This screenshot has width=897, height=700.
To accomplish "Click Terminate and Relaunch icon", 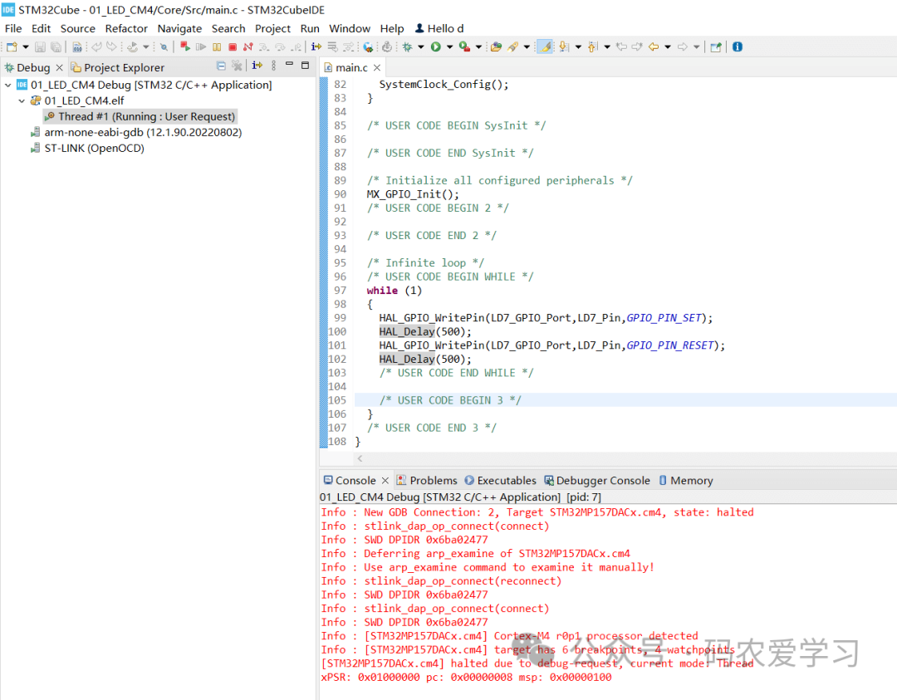I will (184, 47).
